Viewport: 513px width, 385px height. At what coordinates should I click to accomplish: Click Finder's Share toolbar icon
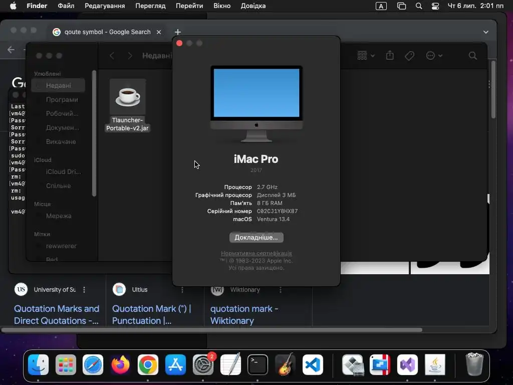(x=390, y=55)
